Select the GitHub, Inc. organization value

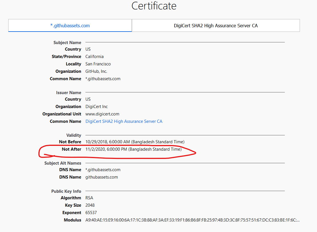(96, 71)
